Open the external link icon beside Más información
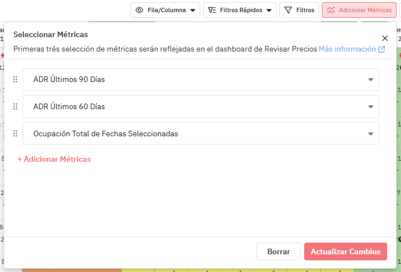The height and width of the screenshot is (272, 401). coord(382,49)
